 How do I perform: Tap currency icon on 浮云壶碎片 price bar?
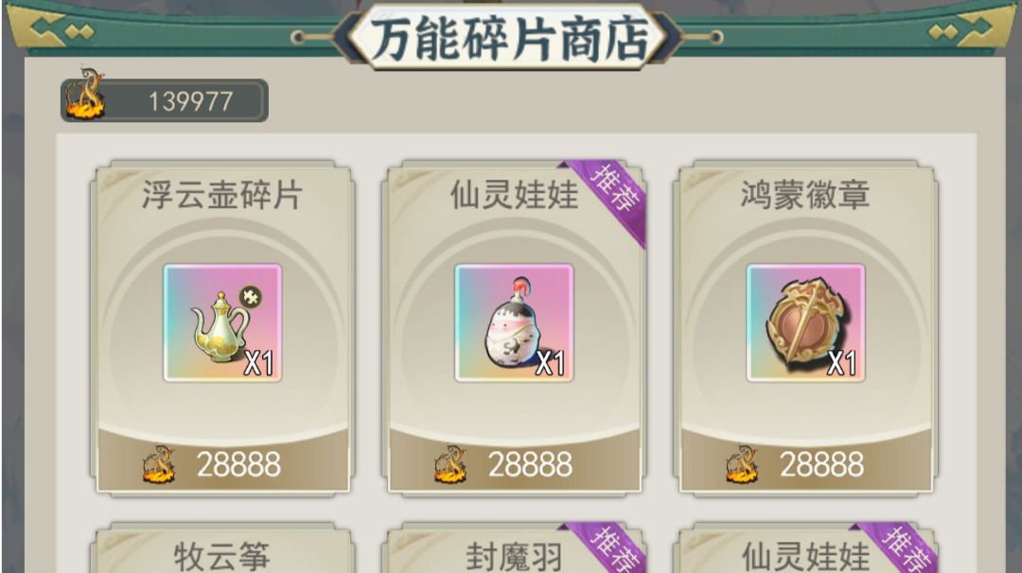(x=159, y=464)
